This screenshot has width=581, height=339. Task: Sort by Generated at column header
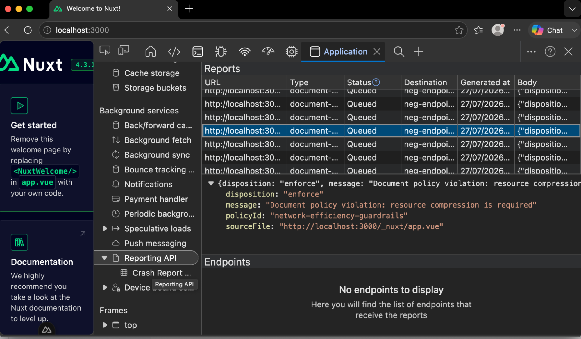(486, 82)
